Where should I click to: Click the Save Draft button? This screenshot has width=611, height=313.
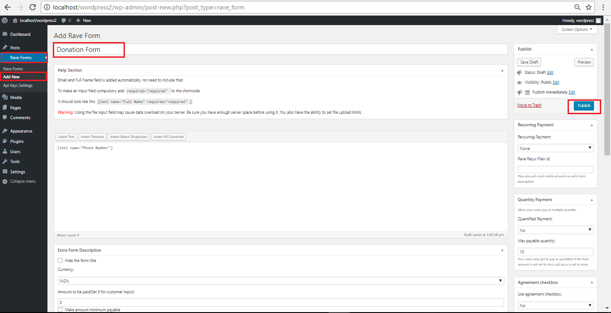[529, 62]
